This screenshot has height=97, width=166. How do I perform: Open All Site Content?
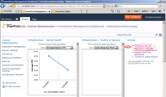pos(11,86)
